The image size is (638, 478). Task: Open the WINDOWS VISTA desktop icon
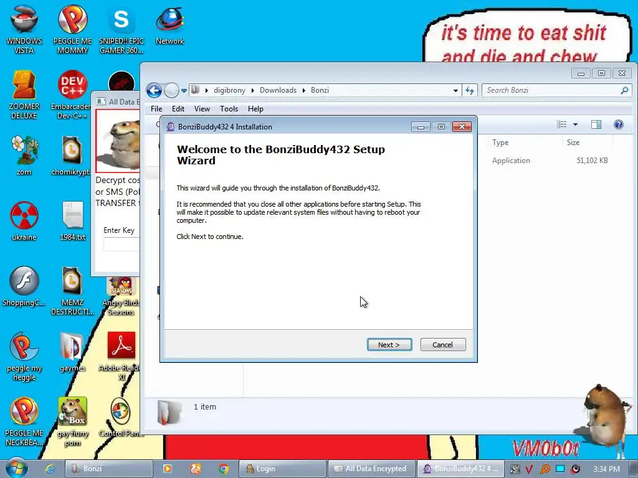(x=24, y=29)
